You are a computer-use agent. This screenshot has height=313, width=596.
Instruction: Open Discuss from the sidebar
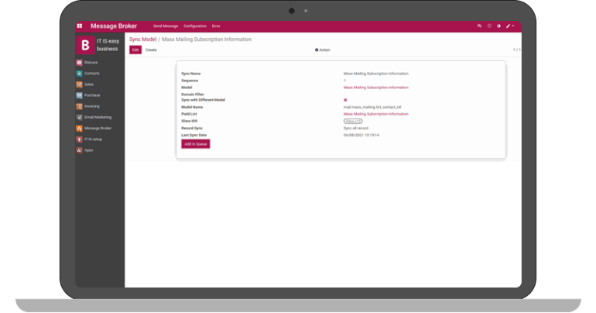coord(91,62)
